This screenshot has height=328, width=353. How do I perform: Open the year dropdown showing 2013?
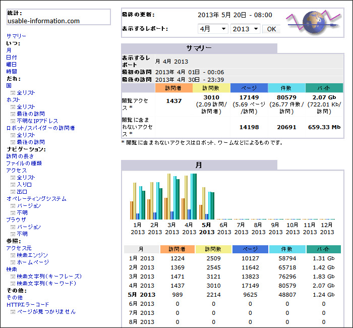click(245, 29)
